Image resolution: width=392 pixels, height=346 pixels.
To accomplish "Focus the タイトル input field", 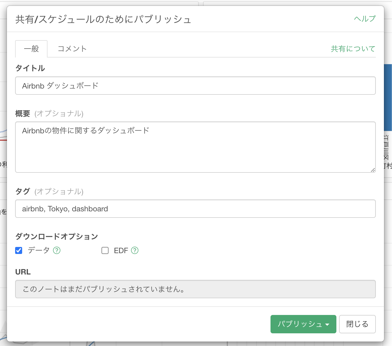I will (x=195, y=86).
